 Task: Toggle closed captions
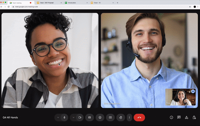tap(90, 118)
